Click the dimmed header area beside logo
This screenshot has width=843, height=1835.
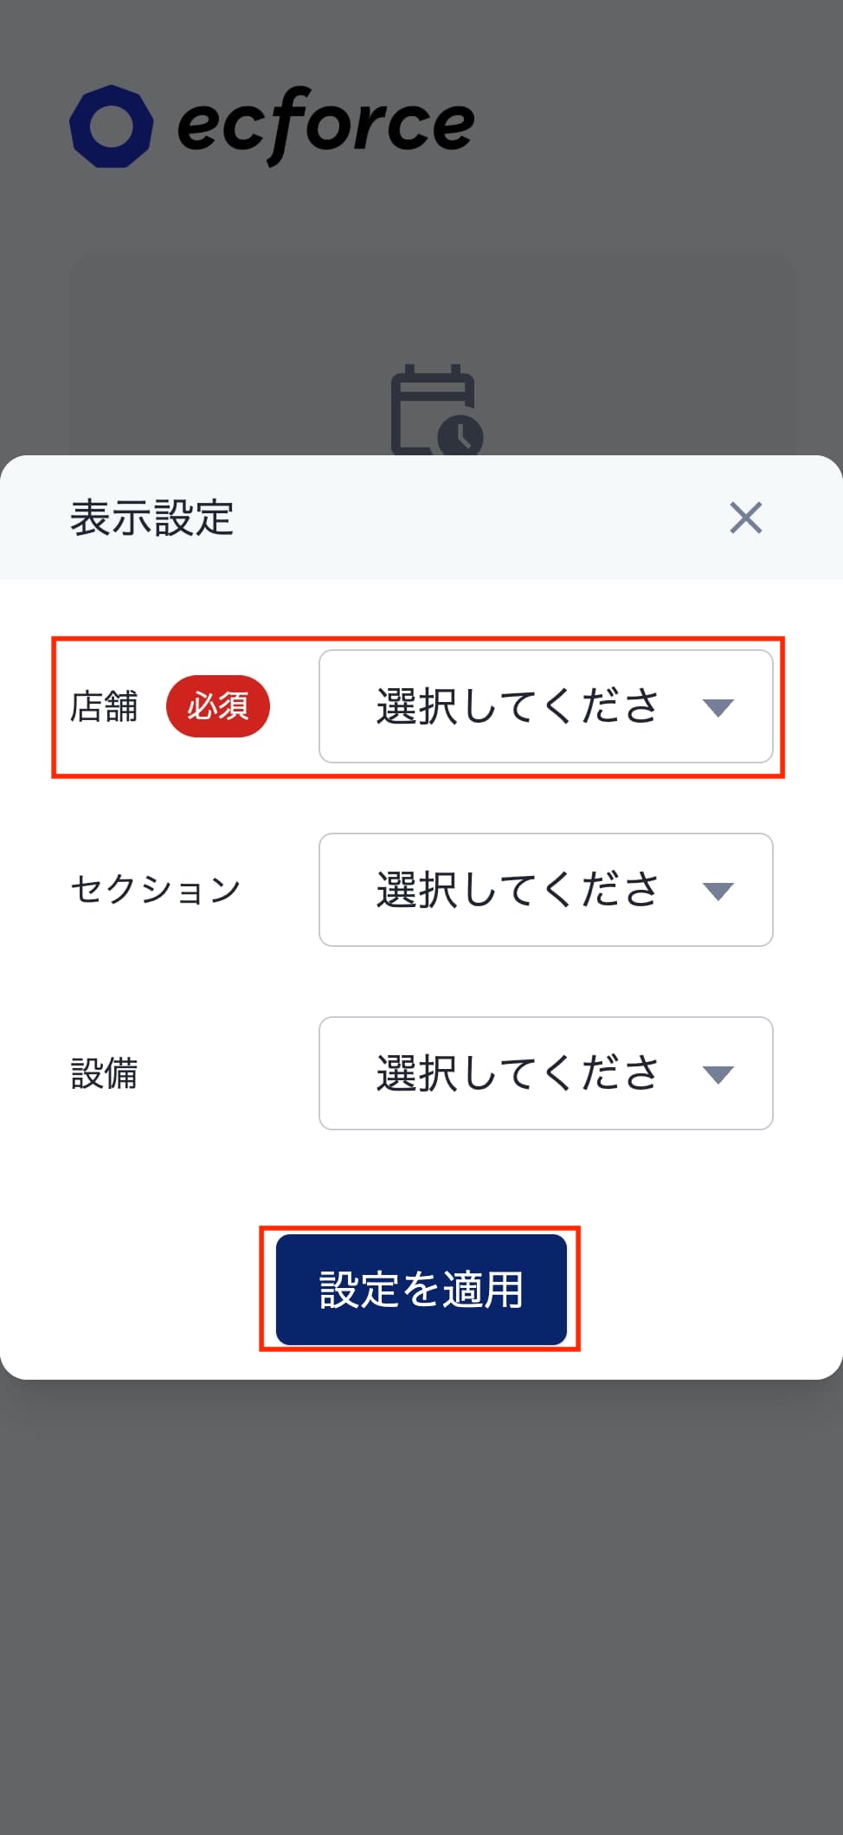click(658, 126)
